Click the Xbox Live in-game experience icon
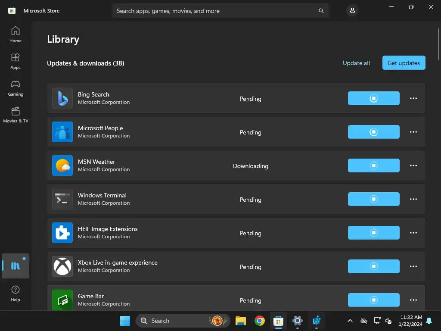Screen dimensions: 441x331 [62, 266]
